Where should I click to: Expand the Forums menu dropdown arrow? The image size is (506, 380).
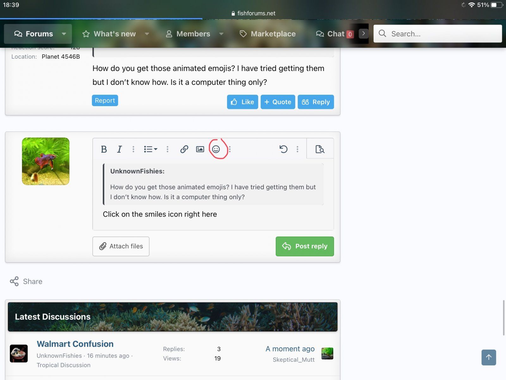click(64, 34)
